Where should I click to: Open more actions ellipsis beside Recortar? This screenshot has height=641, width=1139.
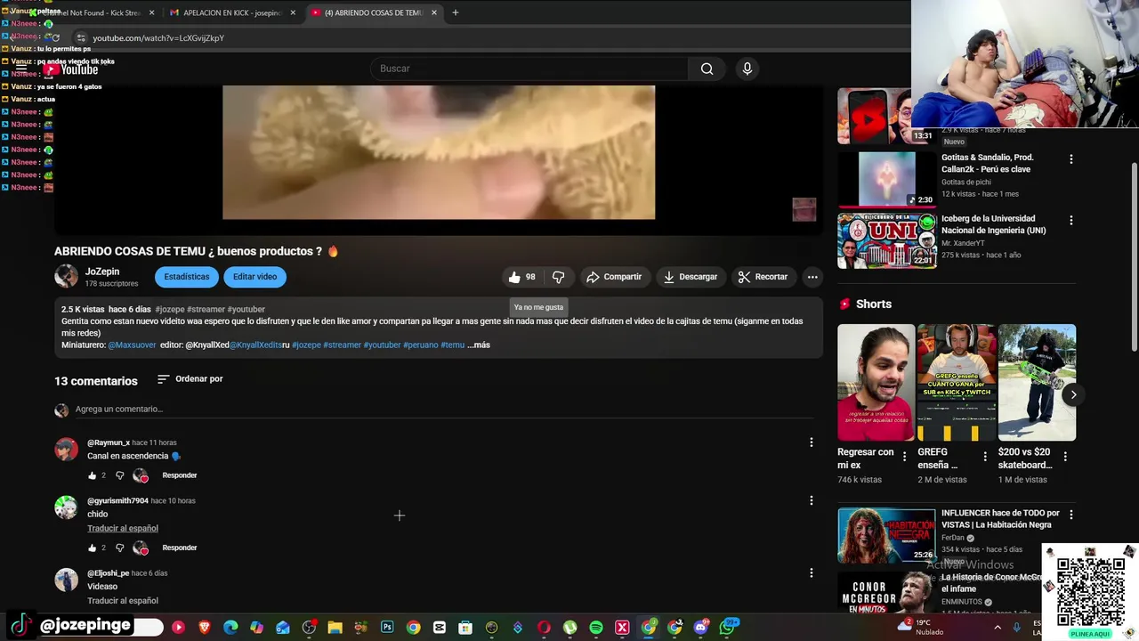[812, 277]
